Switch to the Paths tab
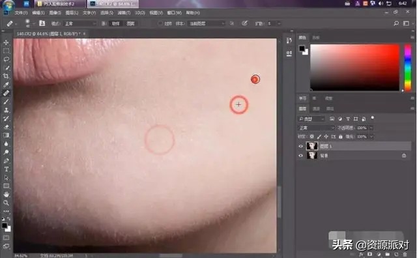This screenshot has height=258, width=417. click(x=330, y=109)
